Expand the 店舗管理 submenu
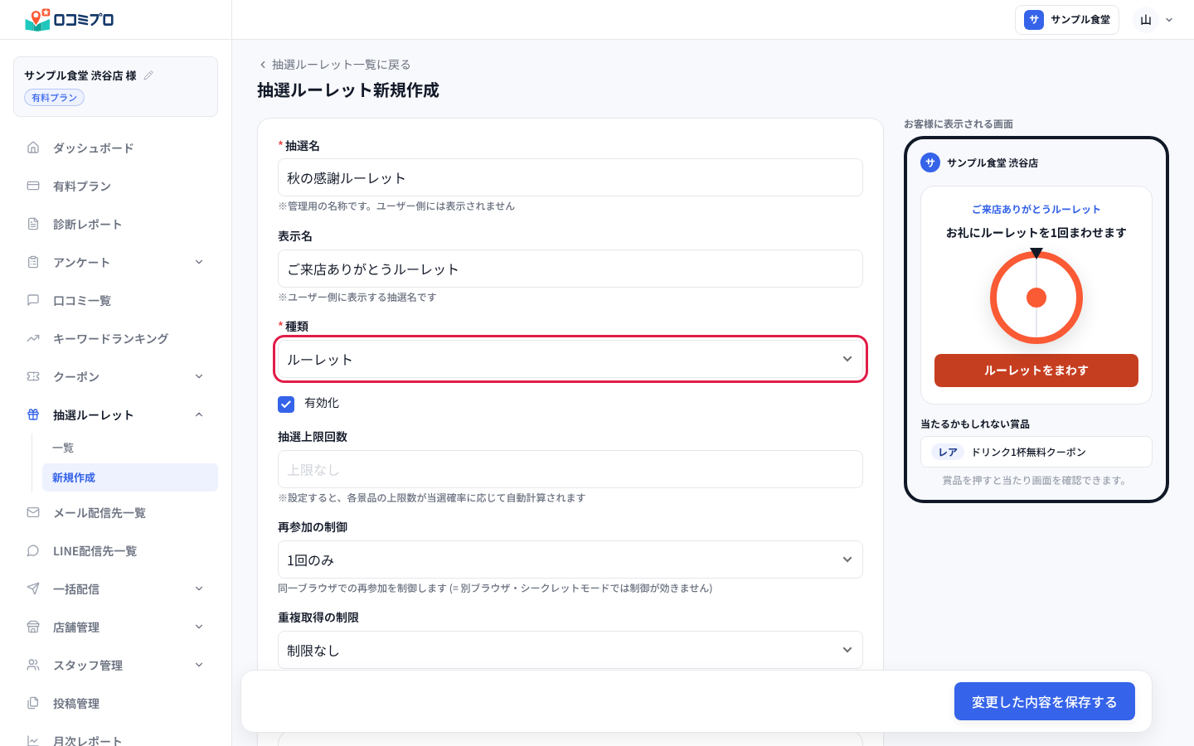 coord(199,627)
